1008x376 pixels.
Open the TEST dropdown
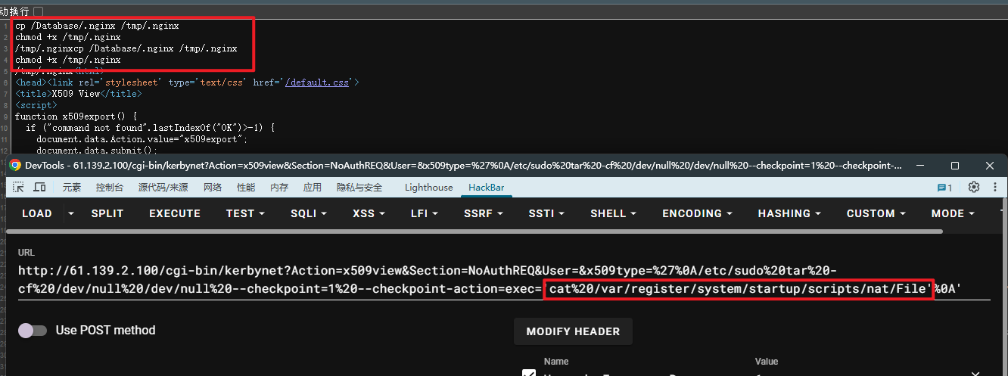[245, 213]
